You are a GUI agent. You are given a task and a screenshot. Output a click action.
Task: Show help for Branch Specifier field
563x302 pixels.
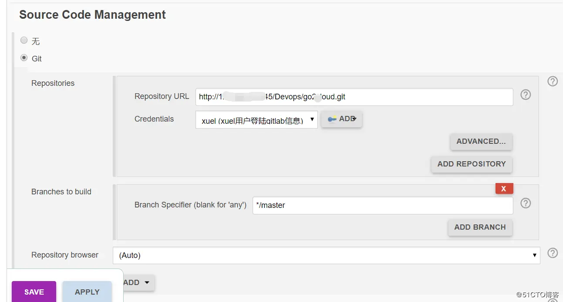pos(526,204)
